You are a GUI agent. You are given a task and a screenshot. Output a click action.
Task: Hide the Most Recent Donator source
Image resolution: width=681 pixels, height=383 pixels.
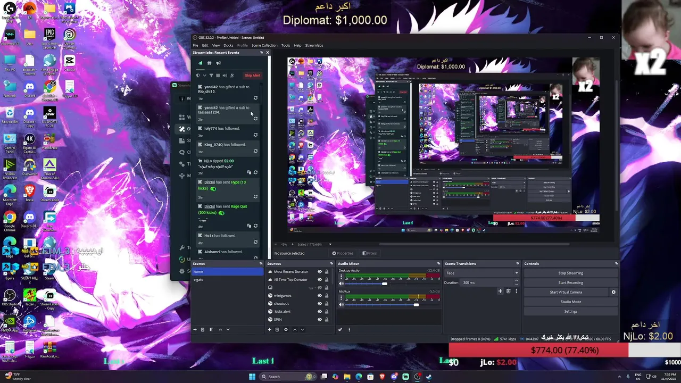coord(320,272)
